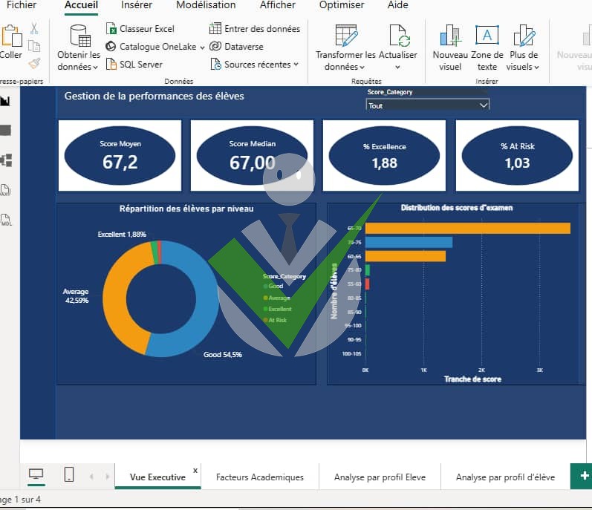
Task: Click the format painter brush icon
Action: pyautogui.click(x=34, y=63)
